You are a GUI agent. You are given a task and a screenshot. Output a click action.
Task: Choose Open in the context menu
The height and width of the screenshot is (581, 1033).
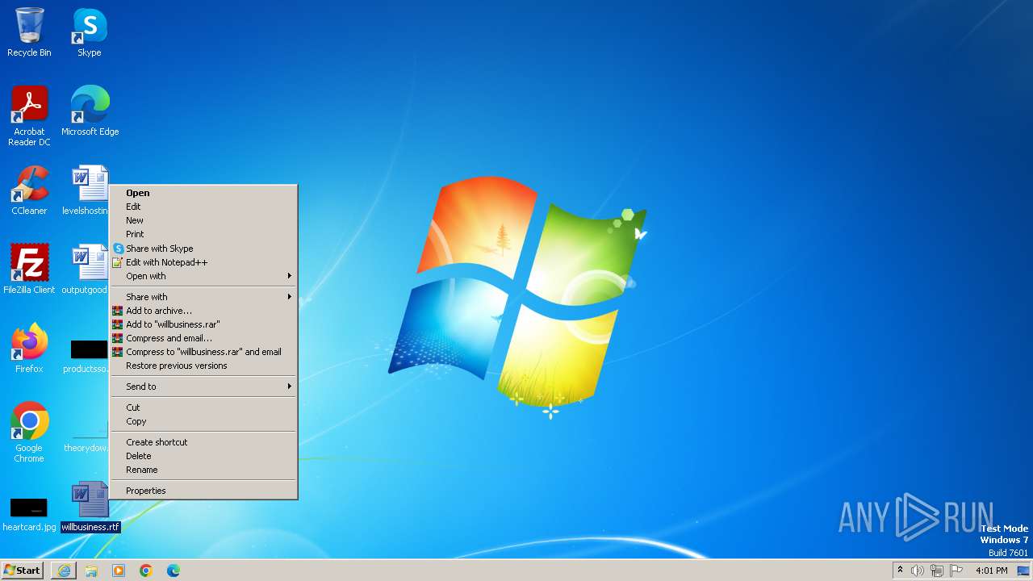[203, 193]
